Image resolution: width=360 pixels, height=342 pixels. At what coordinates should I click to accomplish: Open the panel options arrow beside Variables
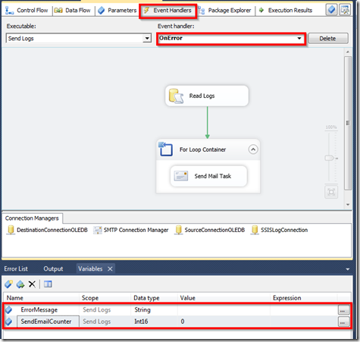pos(348,269)
